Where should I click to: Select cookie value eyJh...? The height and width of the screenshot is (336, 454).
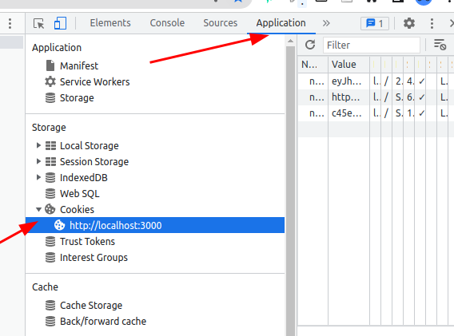pos(347,81)
